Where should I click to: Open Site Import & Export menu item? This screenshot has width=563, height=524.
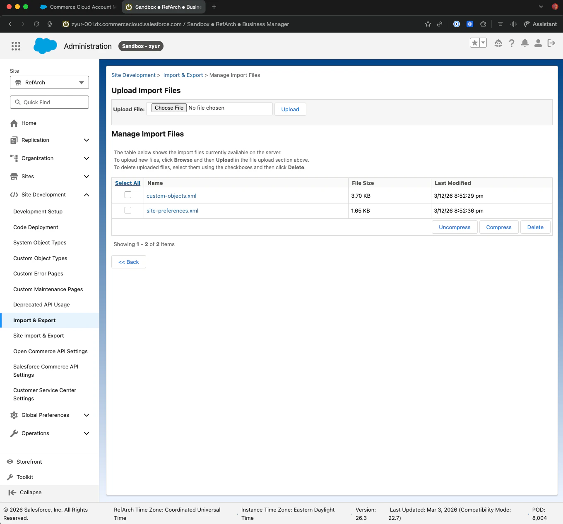click(x=38, y=336)
